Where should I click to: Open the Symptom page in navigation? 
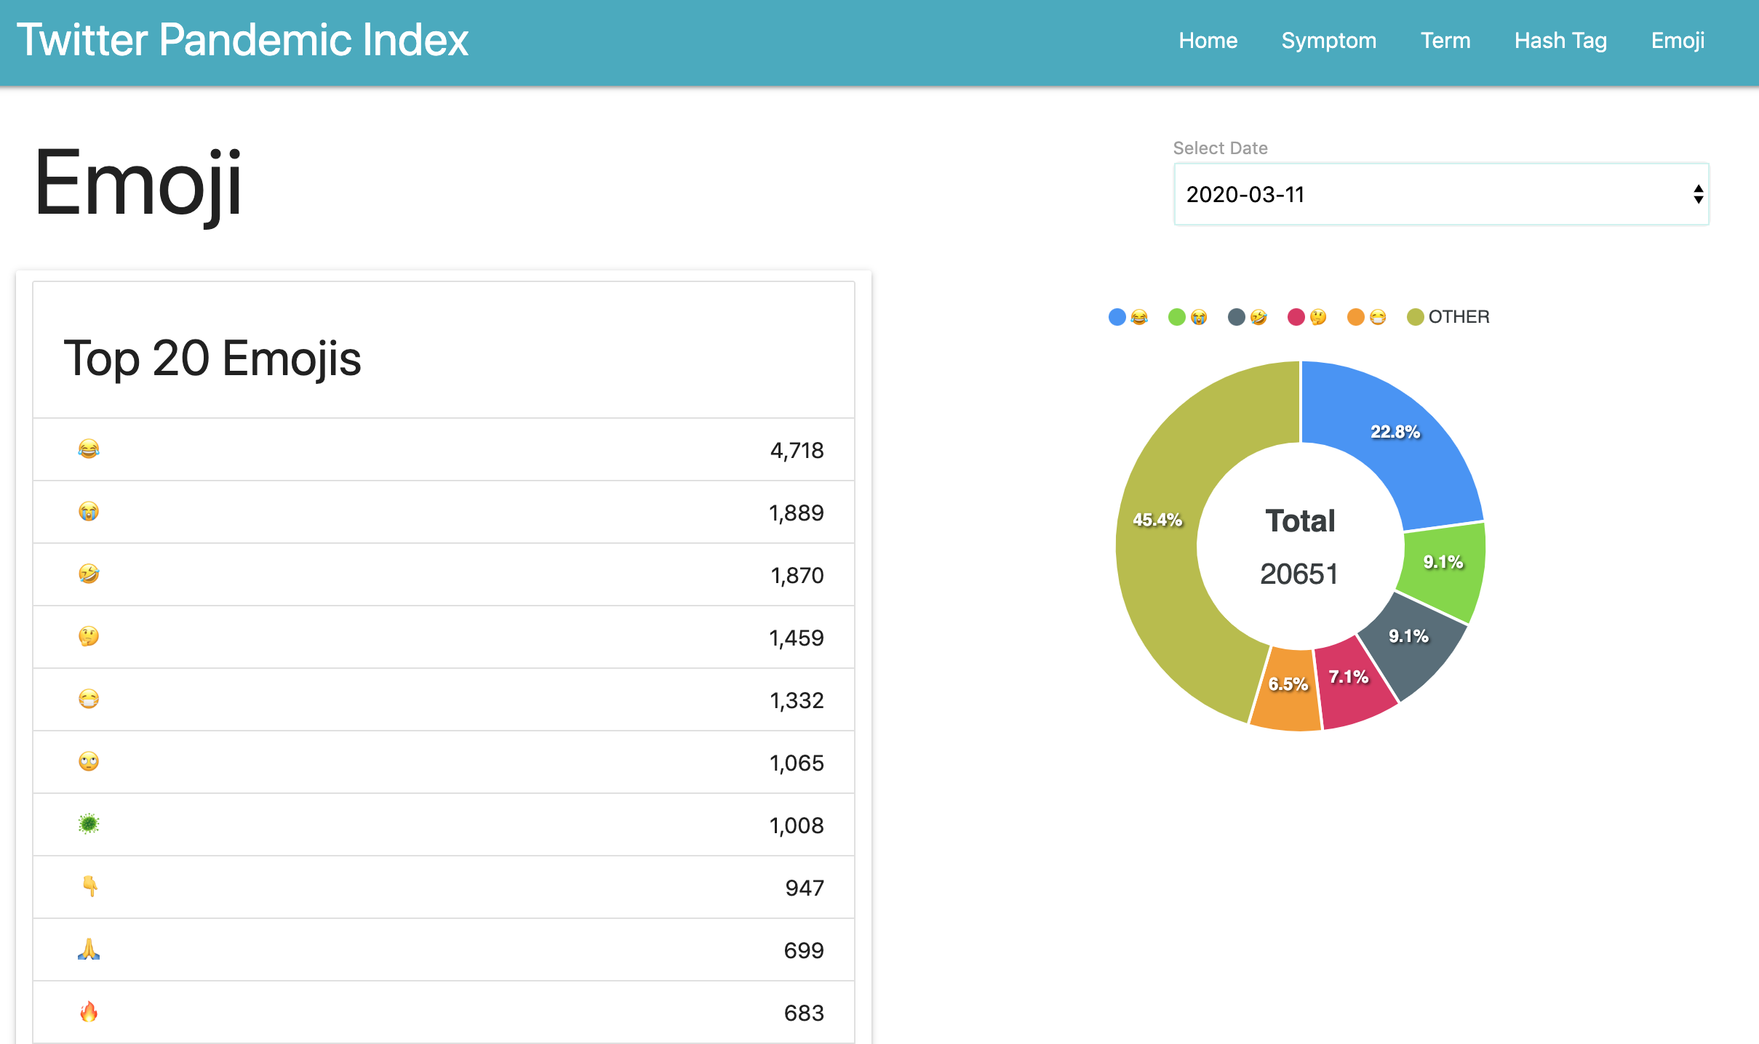[x=1328, y=41]
